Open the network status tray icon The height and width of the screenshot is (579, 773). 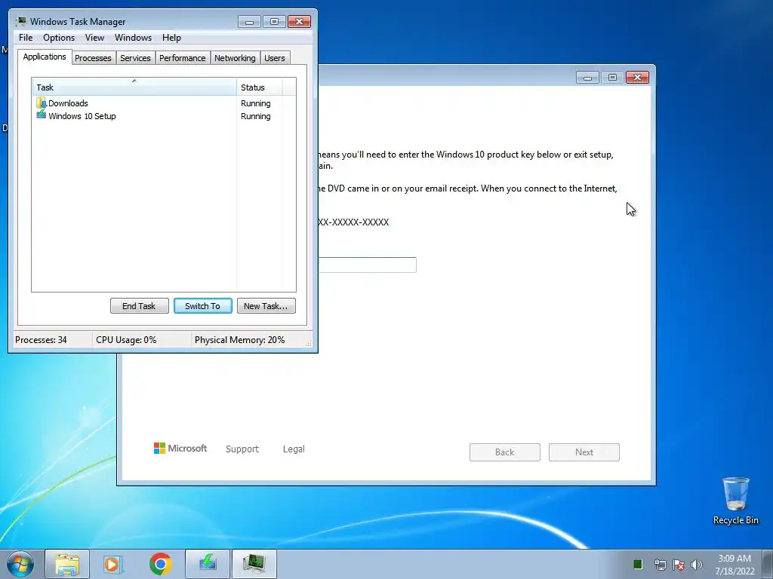coord(660,565)
